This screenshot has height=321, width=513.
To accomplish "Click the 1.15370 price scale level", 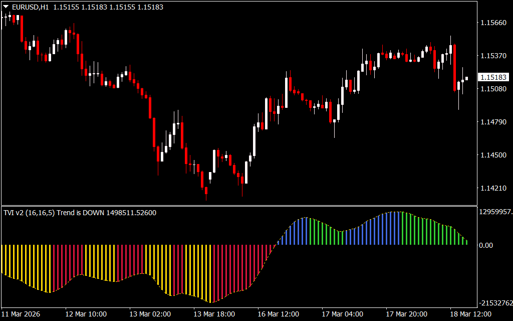I will [493, 56].
